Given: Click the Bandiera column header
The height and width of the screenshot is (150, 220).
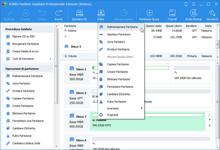Looking at the screenshot, I should pyautogui.click(x=191, y=26).
